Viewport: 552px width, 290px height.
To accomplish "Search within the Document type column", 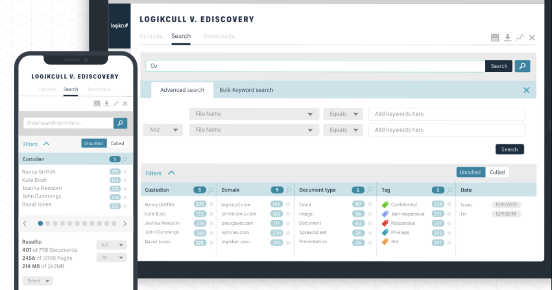I will tap(369, 190).
